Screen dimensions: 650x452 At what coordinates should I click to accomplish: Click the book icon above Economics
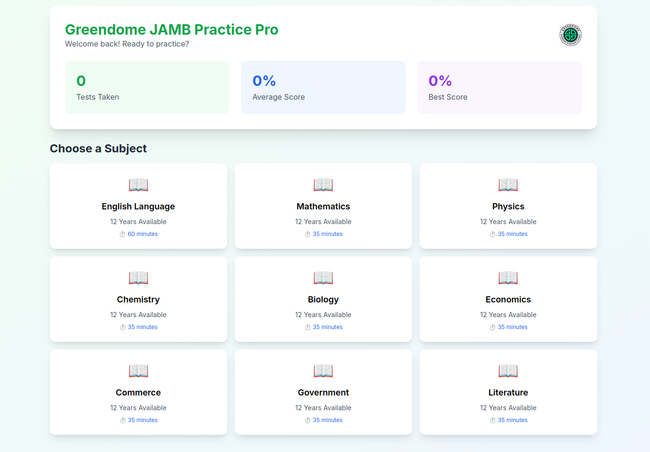(x=508, y=278)
